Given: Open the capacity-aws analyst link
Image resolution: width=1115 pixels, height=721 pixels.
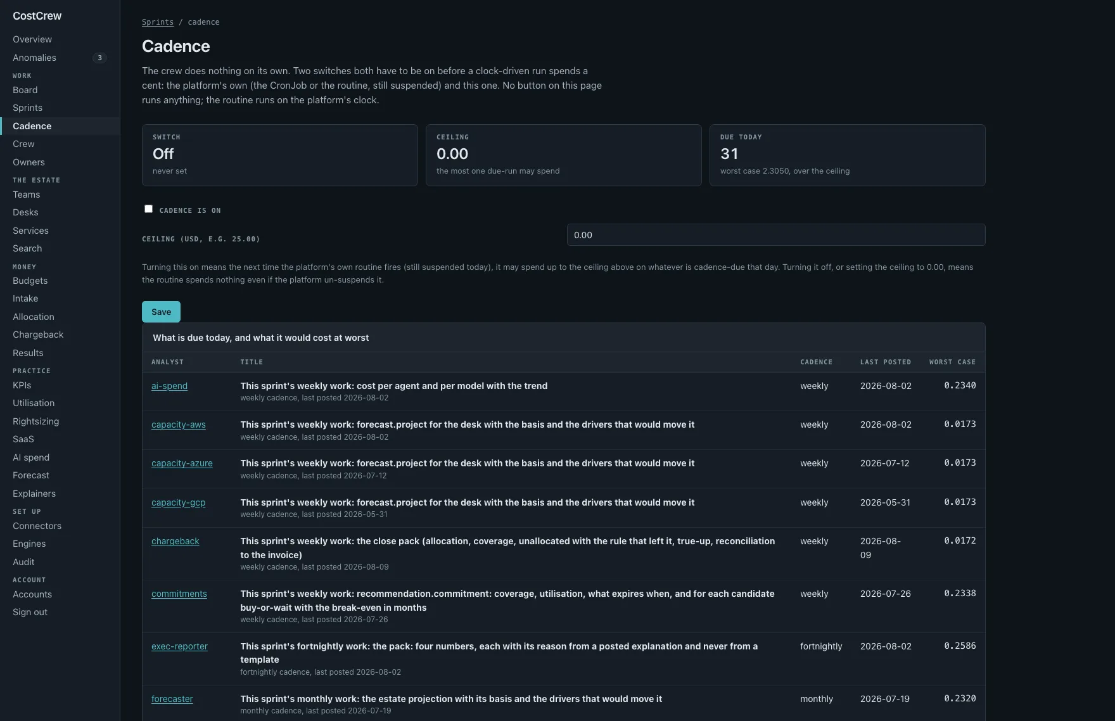Looking at the screenshot, I should tap(179, 424).
